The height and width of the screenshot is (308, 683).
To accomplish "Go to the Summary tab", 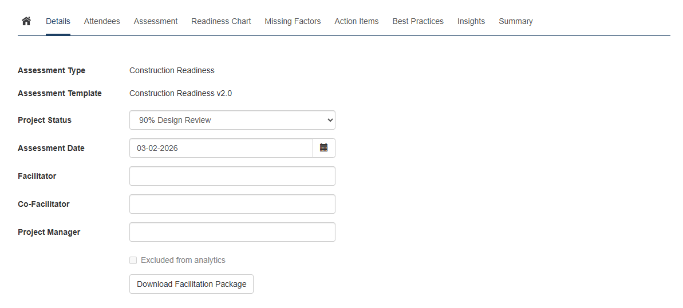I will tap(515, 21).
